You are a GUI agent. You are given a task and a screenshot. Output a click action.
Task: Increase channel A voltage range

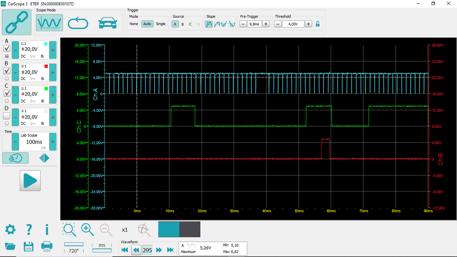(53, 50)
